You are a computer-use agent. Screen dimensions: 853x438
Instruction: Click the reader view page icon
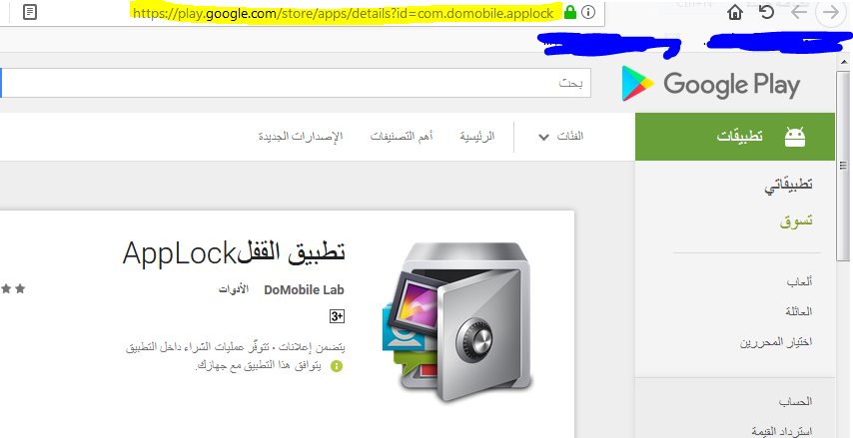31,13
